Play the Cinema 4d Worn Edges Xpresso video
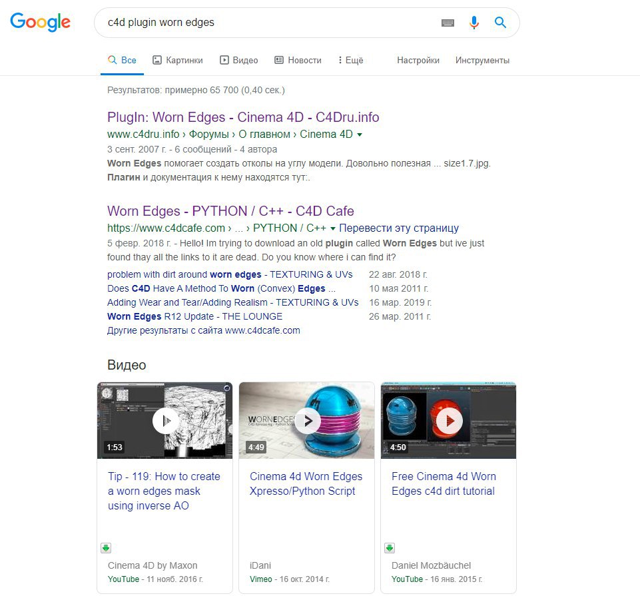The height and width of the screenshot is (596, 640). pos(306,420)
